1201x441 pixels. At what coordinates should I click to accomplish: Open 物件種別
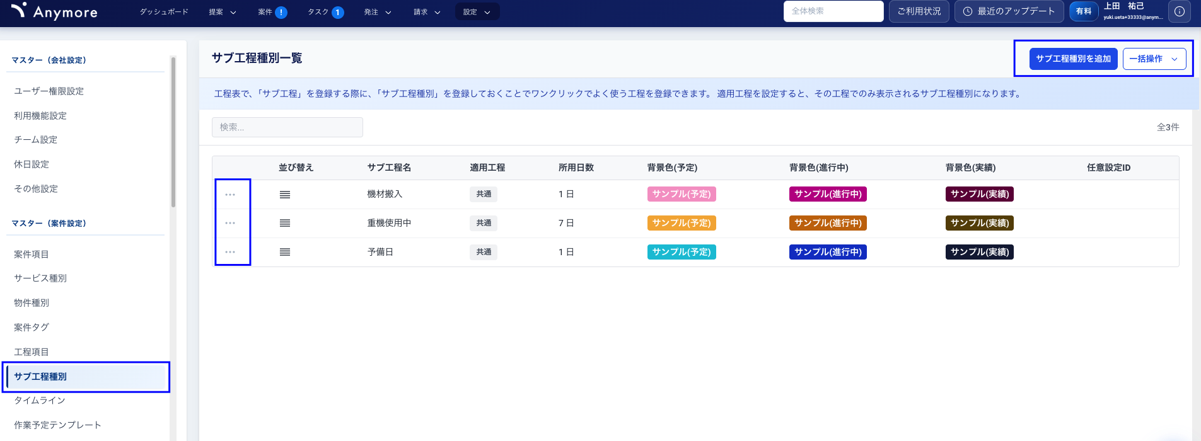[x=32, y=303]
